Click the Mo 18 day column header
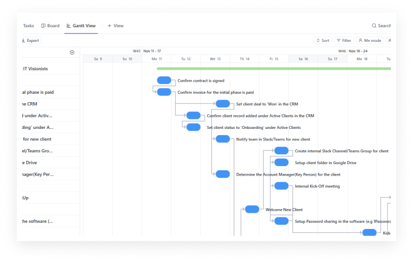The height and width of the screenshot is (262, 413). 362,59
